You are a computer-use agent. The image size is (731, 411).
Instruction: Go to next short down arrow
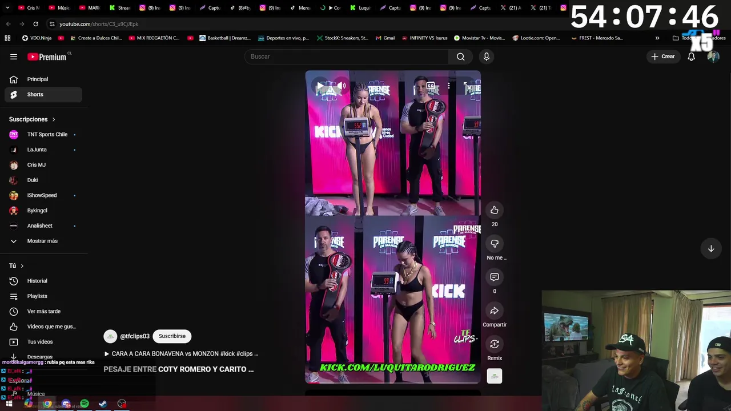tap(711, 249)
